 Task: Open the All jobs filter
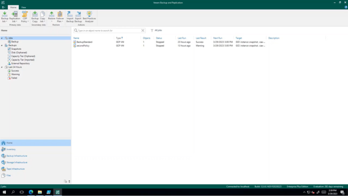[156, 31]
